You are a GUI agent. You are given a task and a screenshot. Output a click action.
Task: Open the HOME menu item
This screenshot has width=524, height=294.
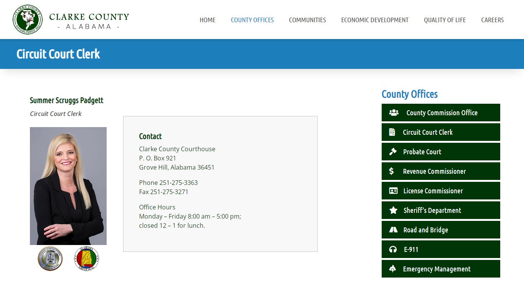click(208, 20)
